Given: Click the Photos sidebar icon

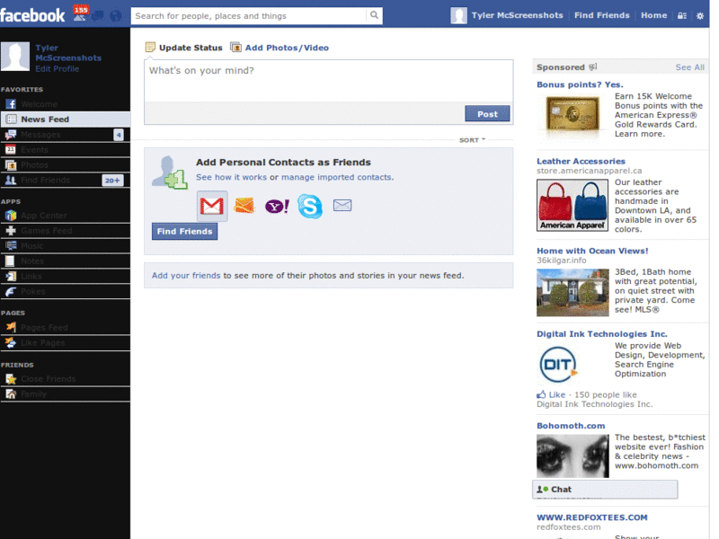Looking at the screenshot, I should coord(11,165).
